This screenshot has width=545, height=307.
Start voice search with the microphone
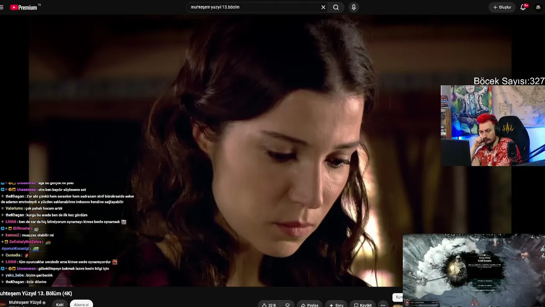pyautogui.click(x=353, y=7)
